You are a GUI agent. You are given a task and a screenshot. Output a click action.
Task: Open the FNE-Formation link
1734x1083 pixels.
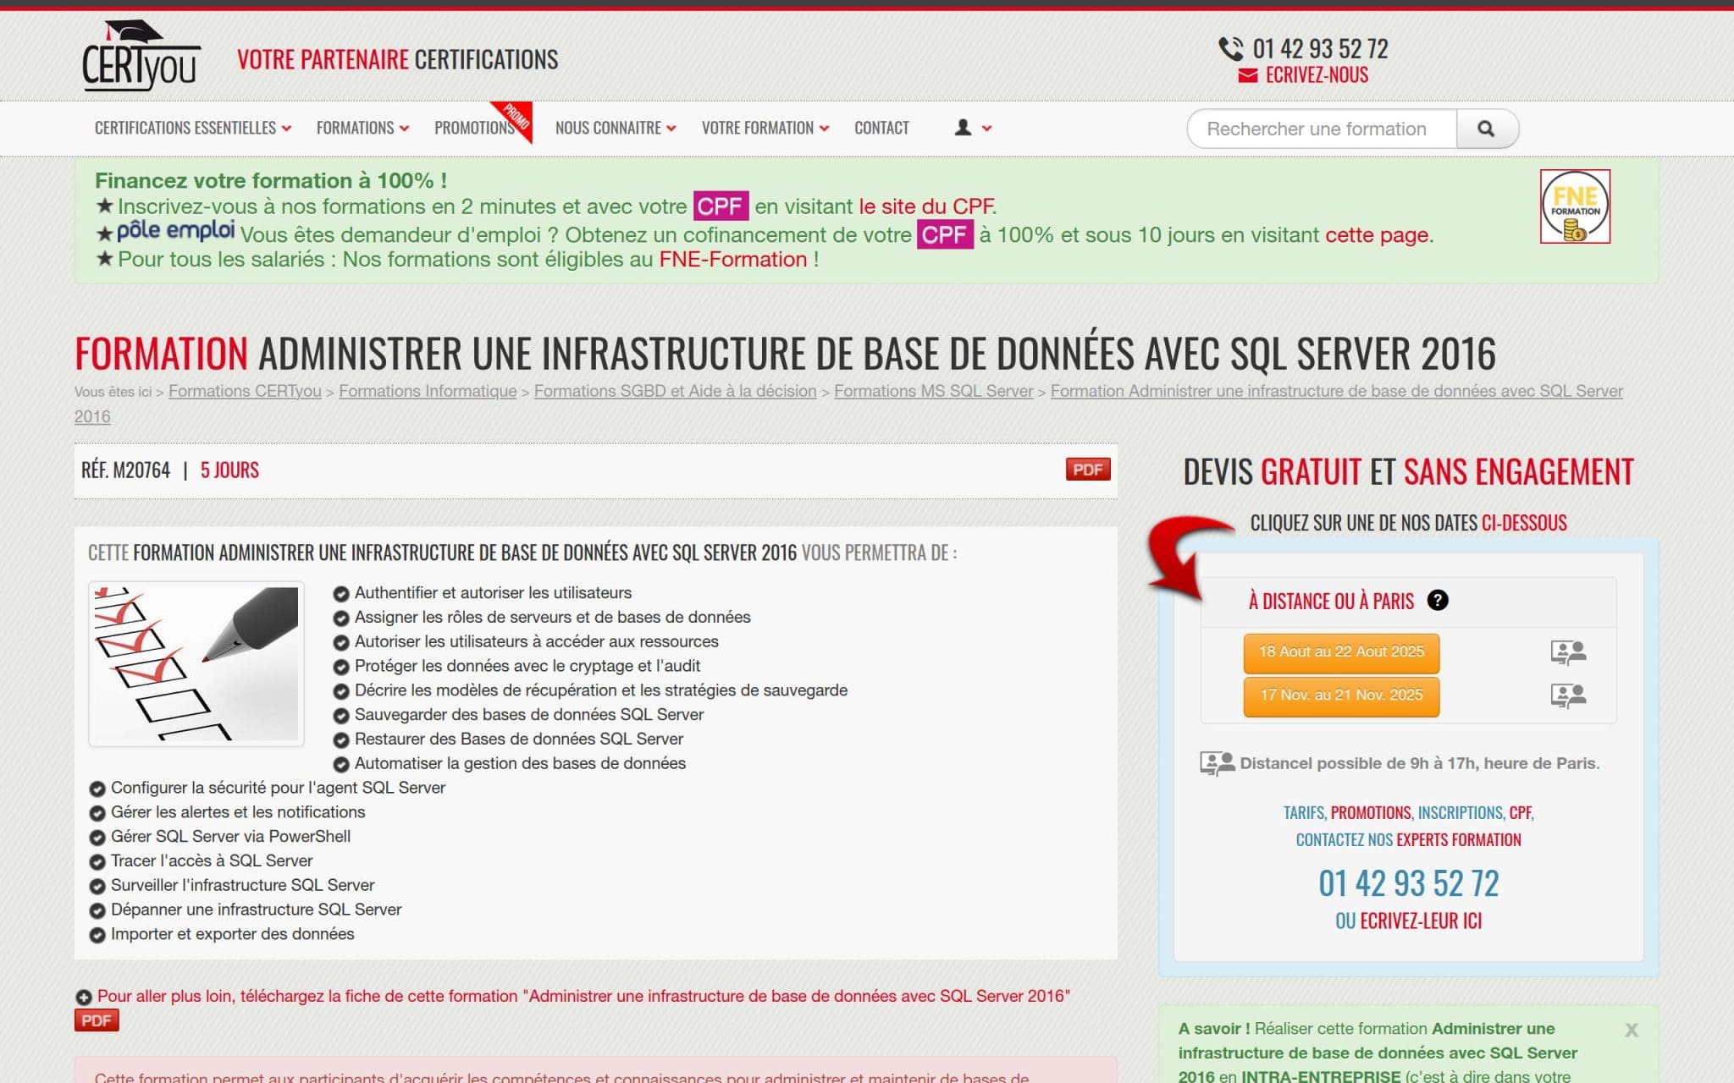733,259
